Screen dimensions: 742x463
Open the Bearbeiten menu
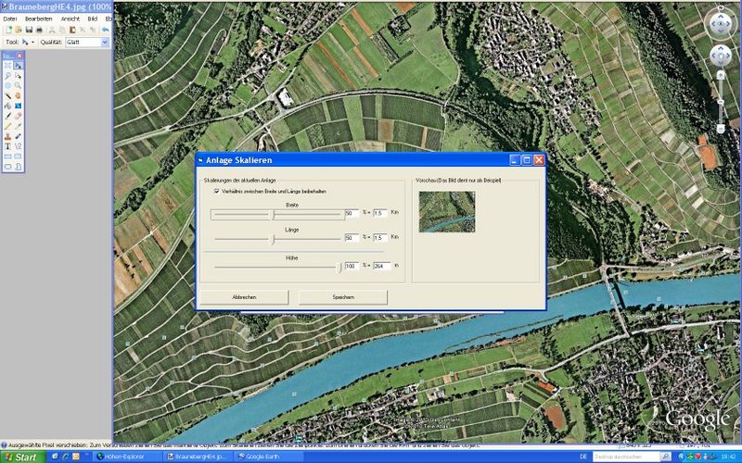pos(39,19)
